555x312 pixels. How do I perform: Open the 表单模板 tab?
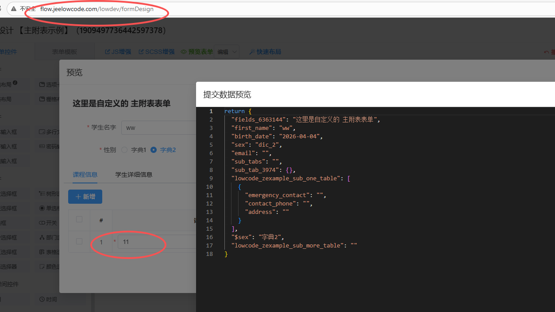click(65, 52)
